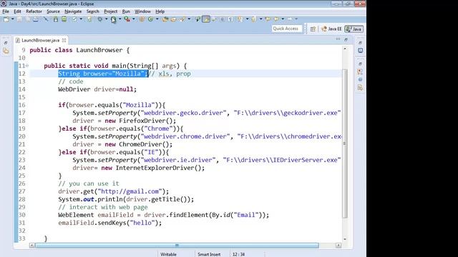458x257 pixels.
Task: Click the horizontal scrollbar right arrow
Action: [x=338, y=246]
